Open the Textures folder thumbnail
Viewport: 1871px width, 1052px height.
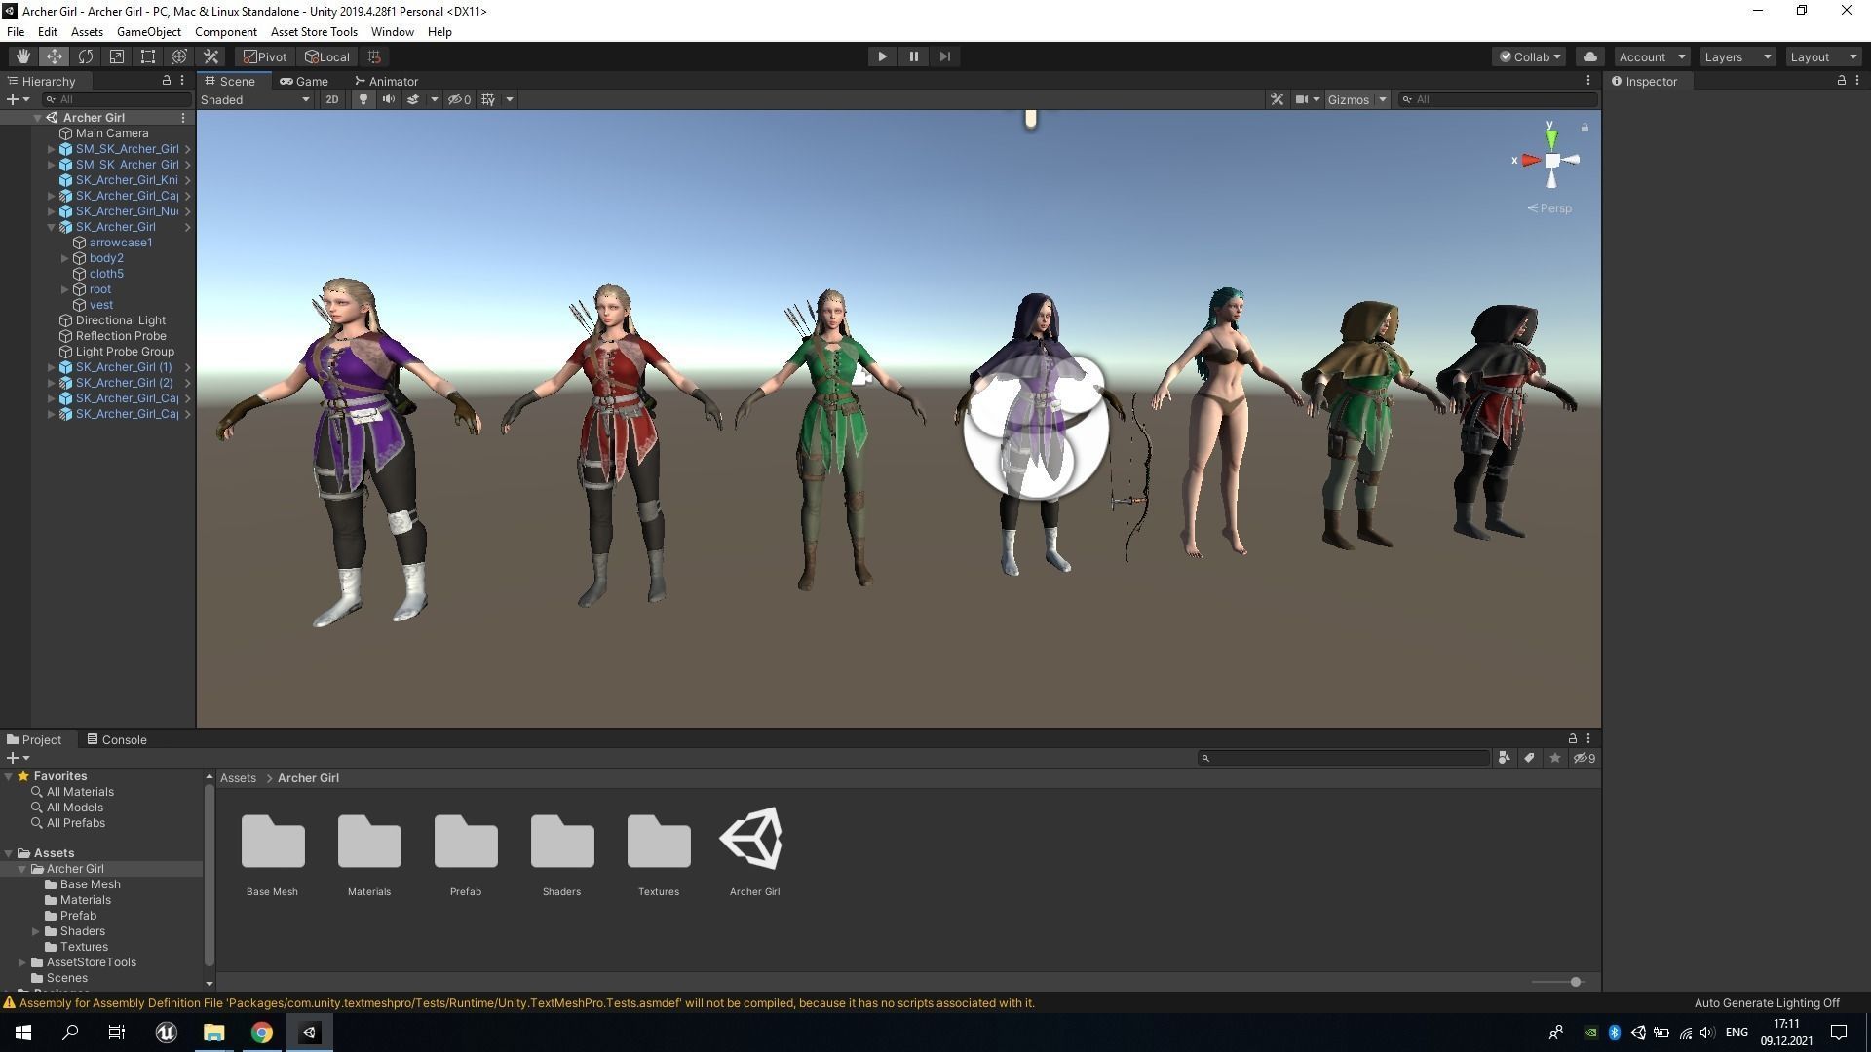659,842
